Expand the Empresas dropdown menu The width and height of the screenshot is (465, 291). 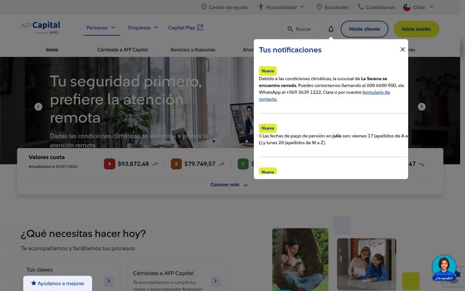click(143, 28)
